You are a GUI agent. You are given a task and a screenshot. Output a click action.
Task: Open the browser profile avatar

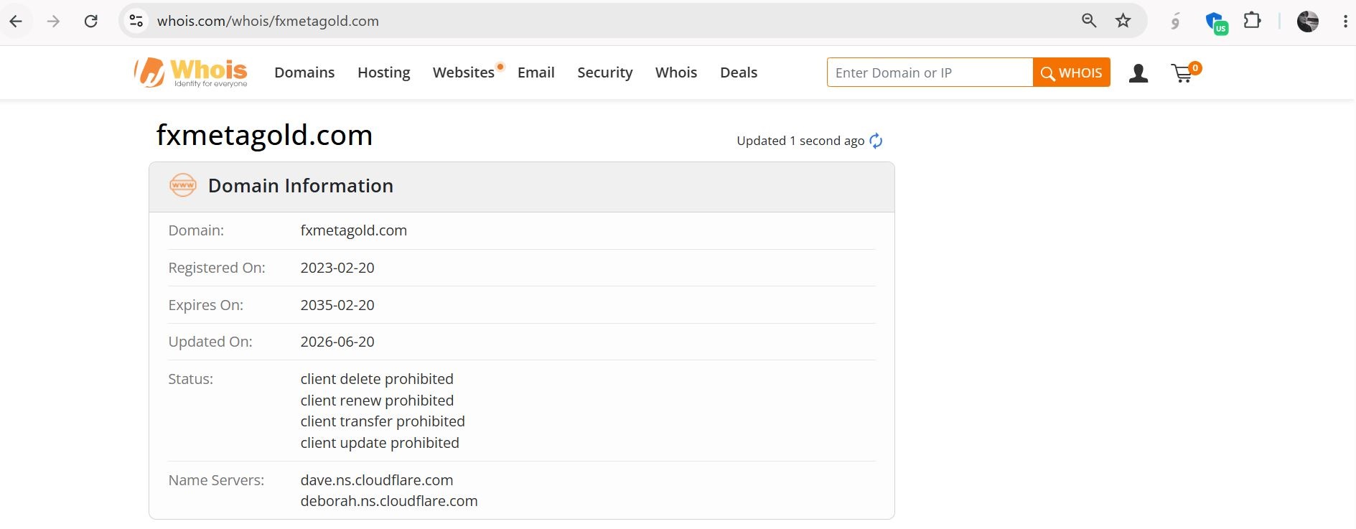click(x=1308, y=22)
